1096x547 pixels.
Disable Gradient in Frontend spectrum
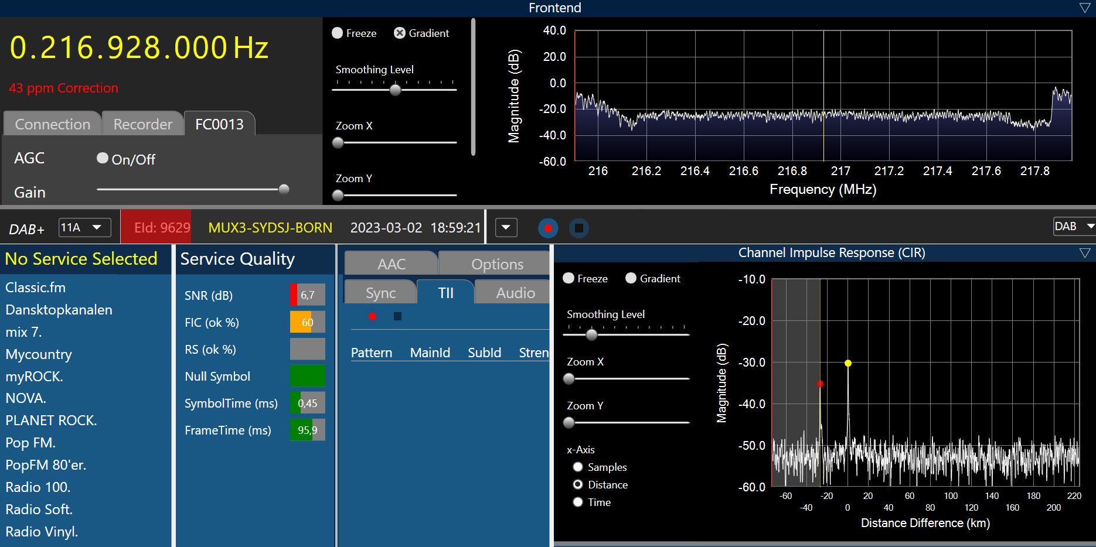click(x=400, y=33)
